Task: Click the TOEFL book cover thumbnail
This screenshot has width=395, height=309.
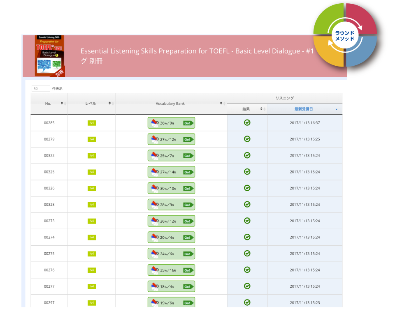Action: pyautogui.click(x=50, y=56)
